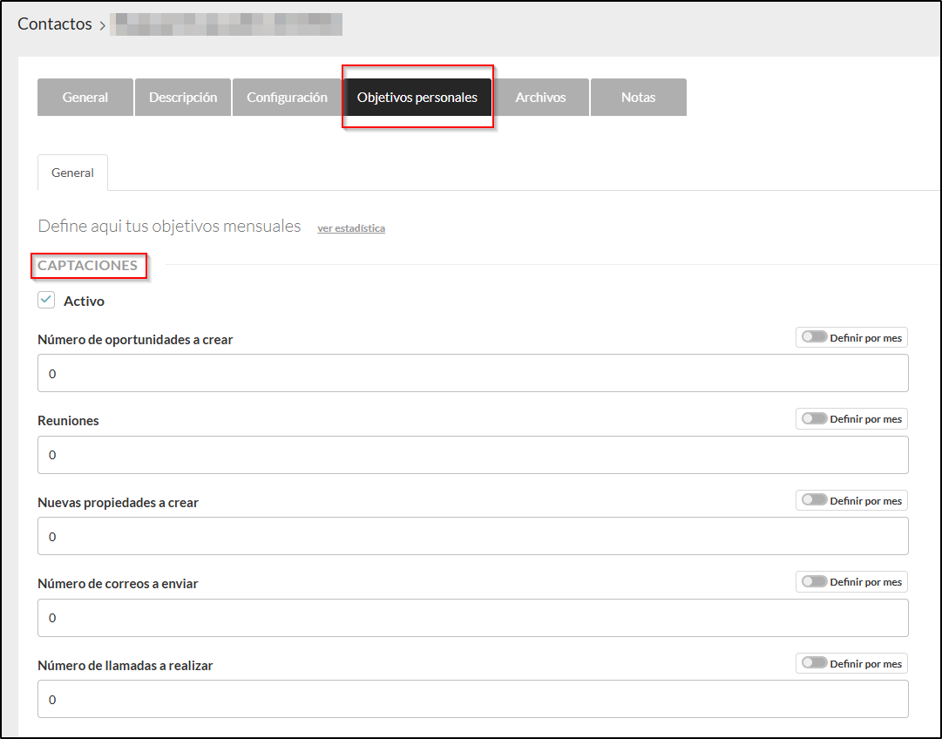Open the General main tab
The image size is (942, 739).
pyautogui.click(x=85, y=98)
